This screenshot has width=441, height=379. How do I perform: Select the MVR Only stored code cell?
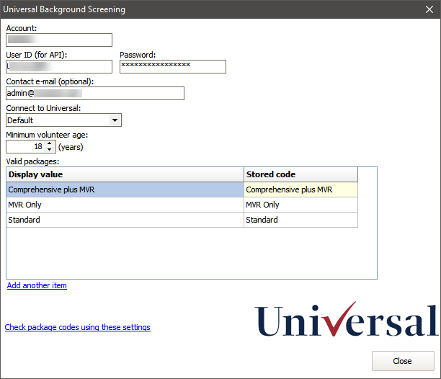(300, 205)
